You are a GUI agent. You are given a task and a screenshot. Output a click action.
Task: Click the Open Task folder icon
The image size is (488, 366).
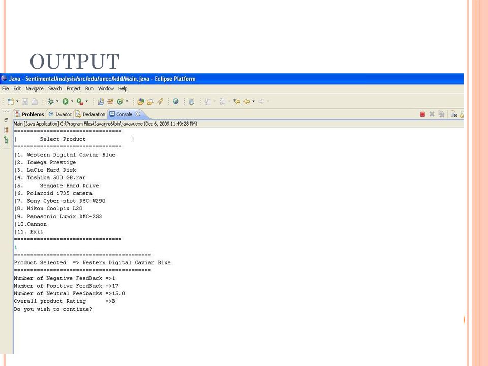pyautogui.click(x=150, y=102)
